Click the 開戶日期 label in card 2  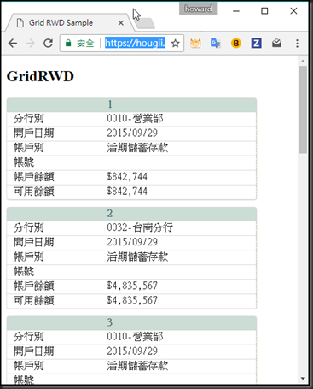click(34, 242)
